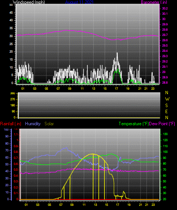Click hour label 05 under the humidity chart

pos(49,205)
